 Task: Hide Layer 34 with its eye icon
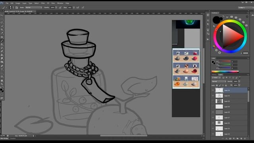(x=213, y=90)
